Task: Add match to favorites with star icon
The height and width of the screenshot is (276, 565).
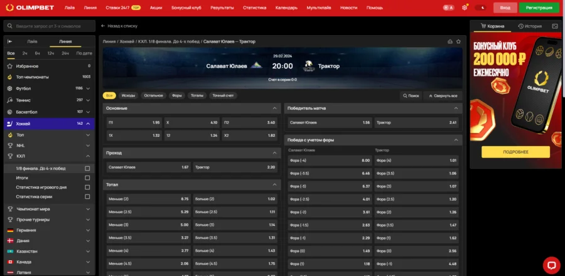Action: tap(458, 41)
